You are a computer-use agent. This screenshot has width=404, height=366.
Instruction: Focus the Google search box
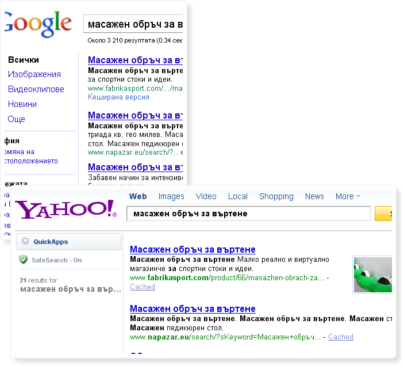tap(133, 24)
